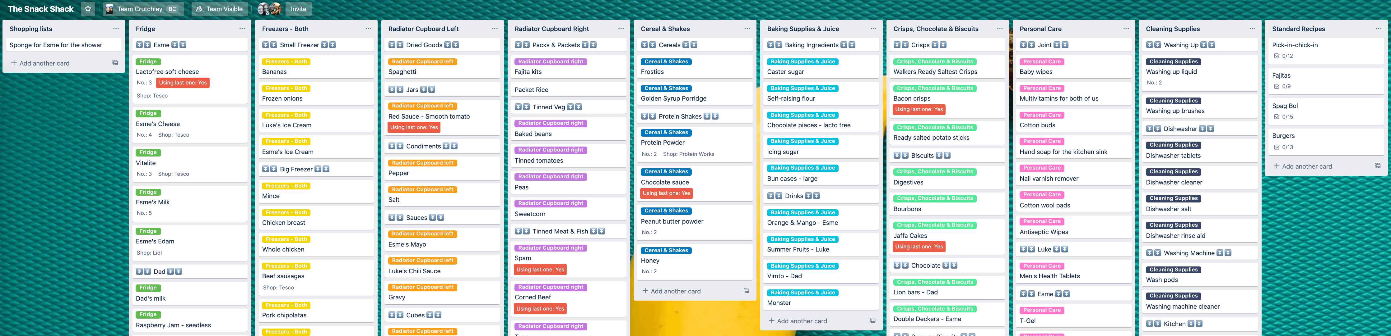Screen dimensions: 1391x336
Task: Create card from template in Standard Recipes
Action: 1378,166
